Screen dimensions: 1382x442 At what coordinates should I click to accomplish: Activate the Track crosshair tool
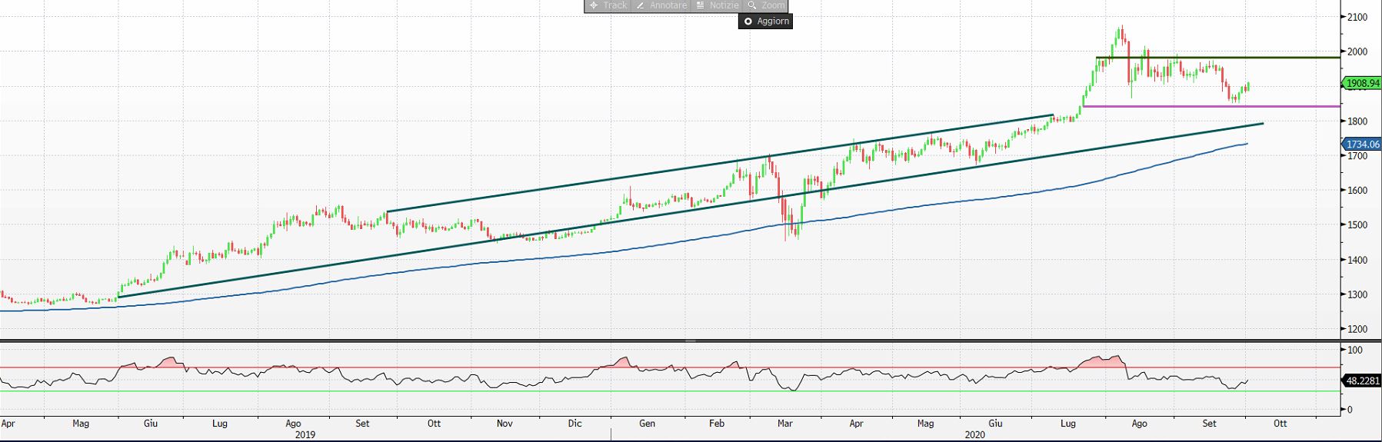click(x=608, y=5)
